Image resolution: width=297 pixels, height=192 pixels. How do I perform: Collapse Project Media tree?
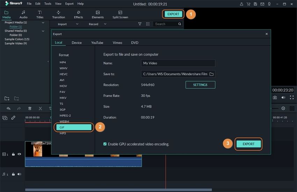coord(43,23)
